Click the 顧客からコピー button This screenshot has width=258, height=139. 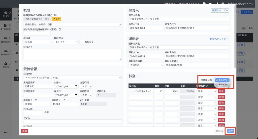tap(220, 11)
